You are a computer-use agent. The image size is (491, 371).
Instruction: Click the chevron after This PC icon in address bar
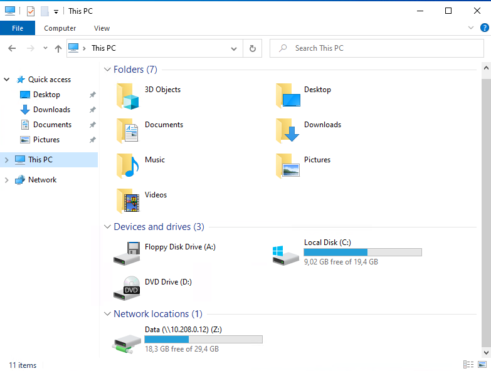[84, 48]
